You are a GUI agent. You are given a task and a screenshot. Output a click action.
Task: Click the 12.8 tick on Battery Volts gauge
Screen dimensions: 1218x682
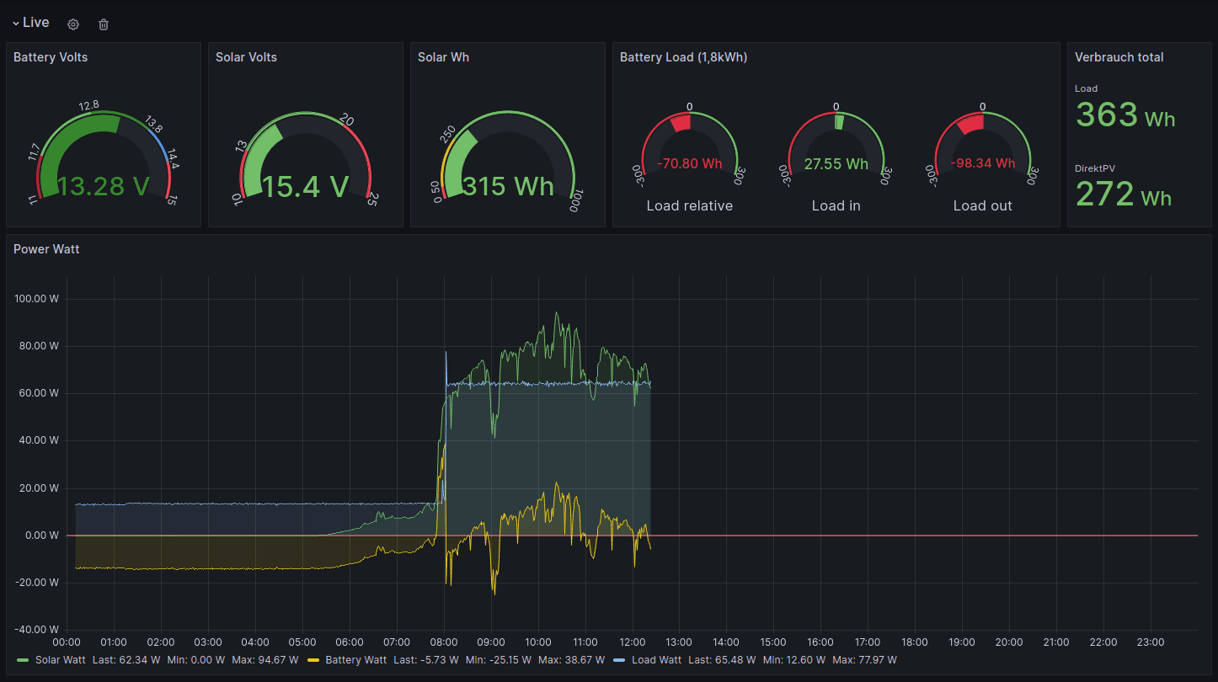pos(88,105)
